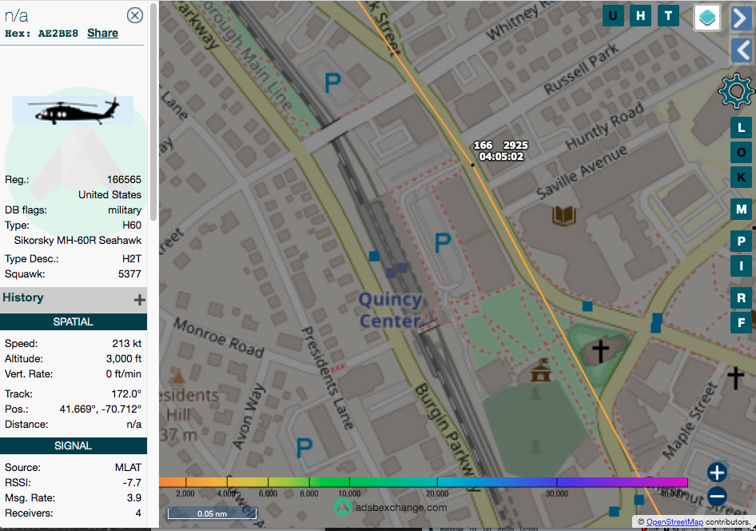Click the squawk value 5377
The height and width of the screenshot is (531, 756).
click(129, 274)
